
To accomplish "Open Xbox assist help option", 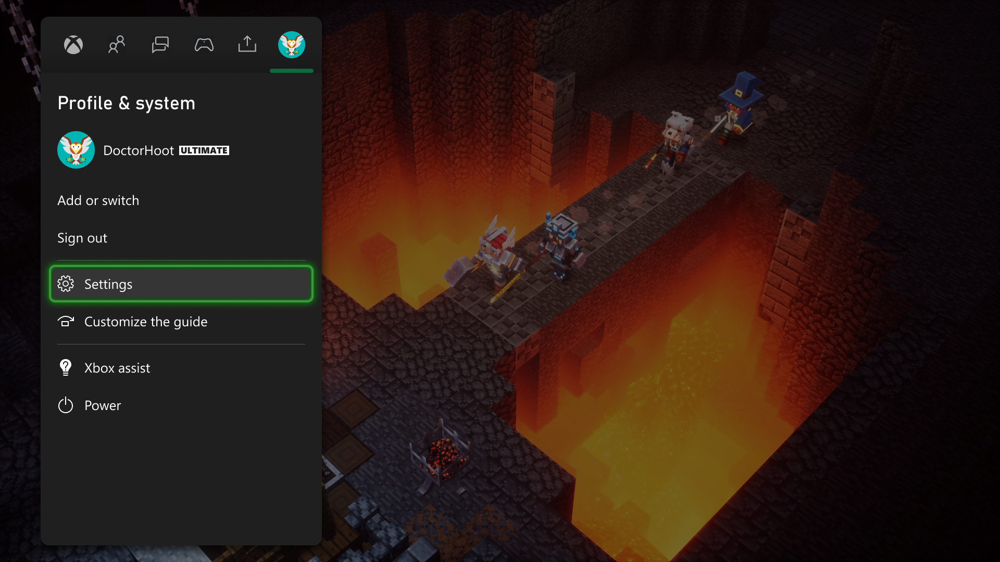I will [117, 367].
